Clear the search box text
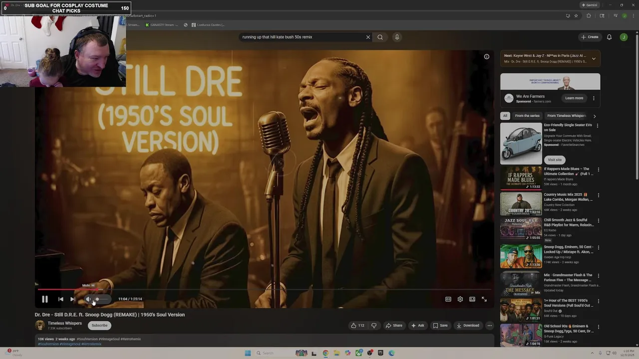Viewport: 639px width, 359px height. pos(368,37)
